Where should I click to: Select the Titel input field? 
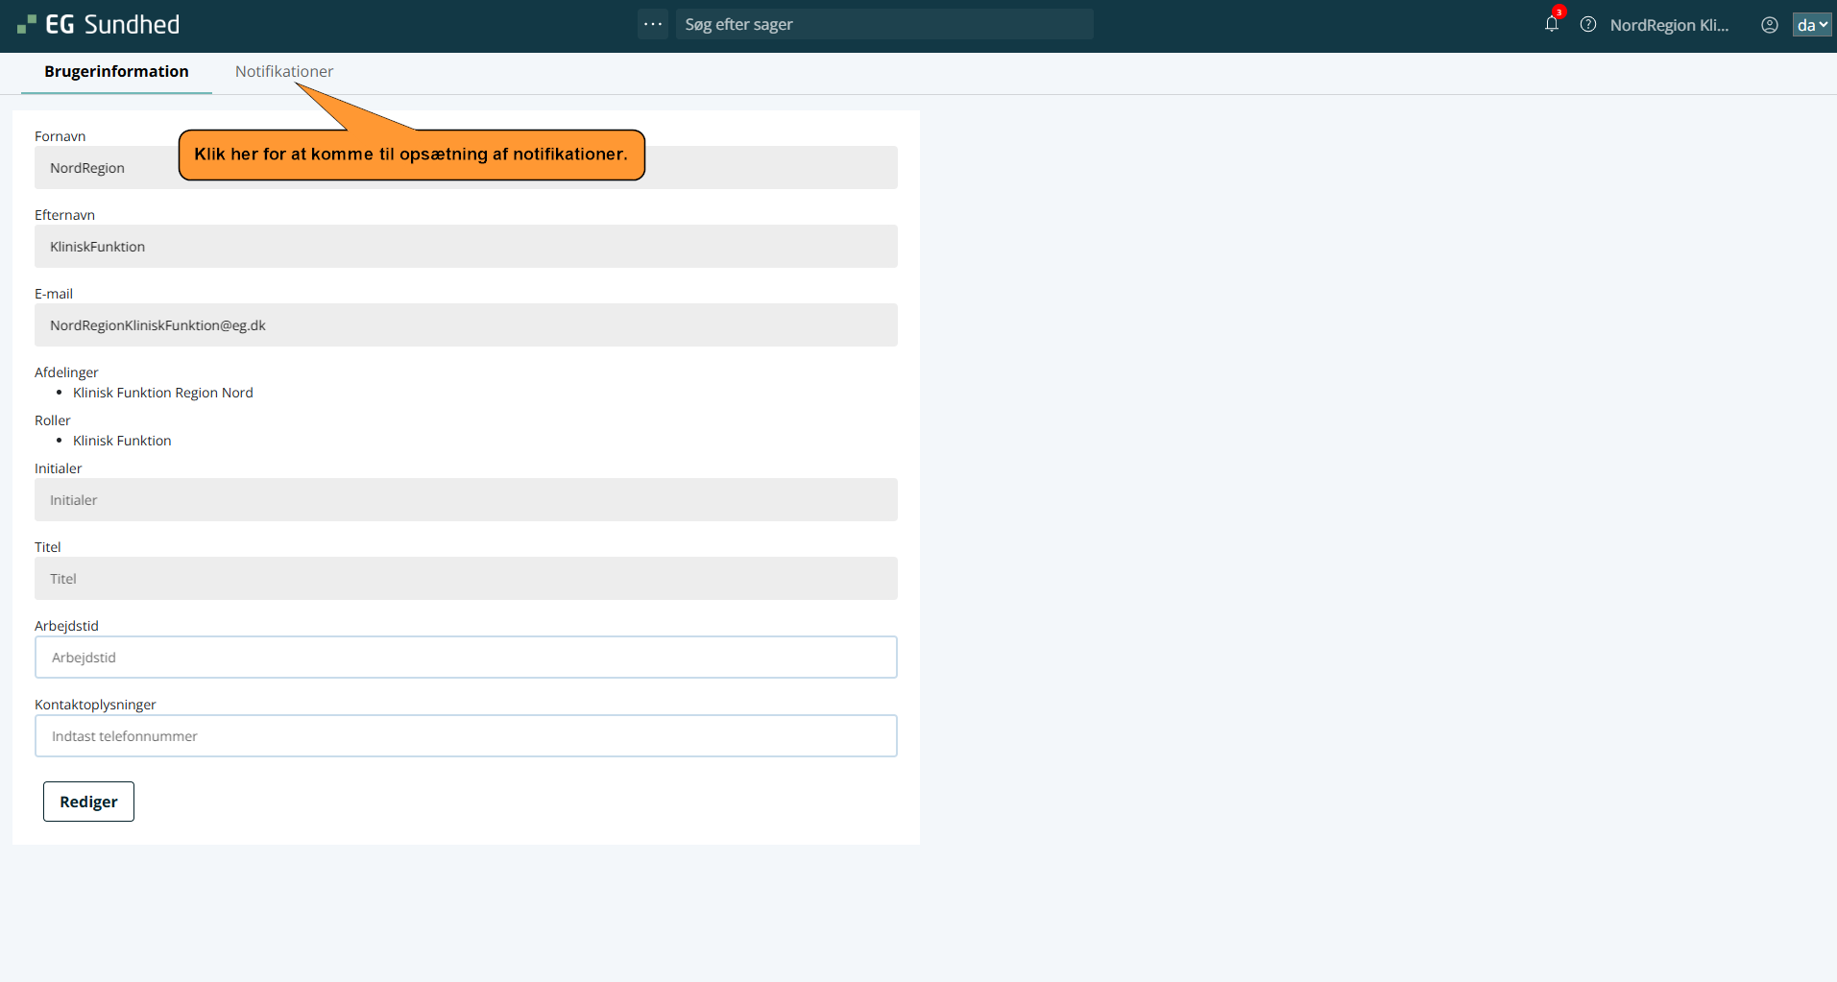[x=466, y=579]
